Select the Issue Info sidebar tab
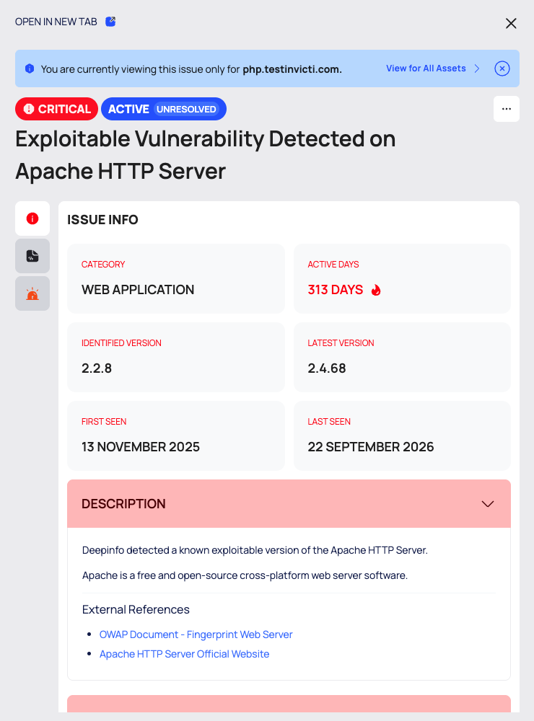Viewport: 534px width, 721px height. pyautogui.click(x=32, y=218)
